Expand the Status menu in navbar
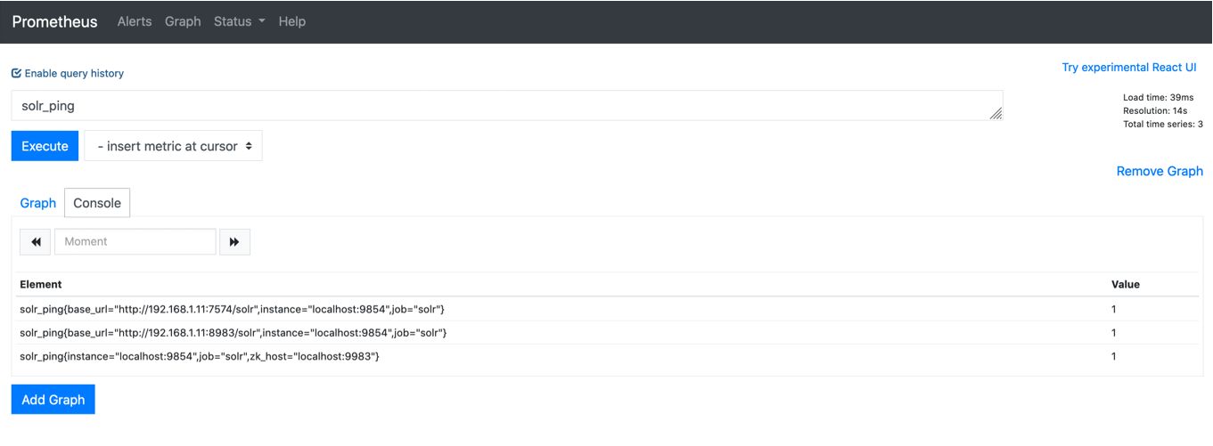The width and height of the screenshot is (1213, 446). 239,21
